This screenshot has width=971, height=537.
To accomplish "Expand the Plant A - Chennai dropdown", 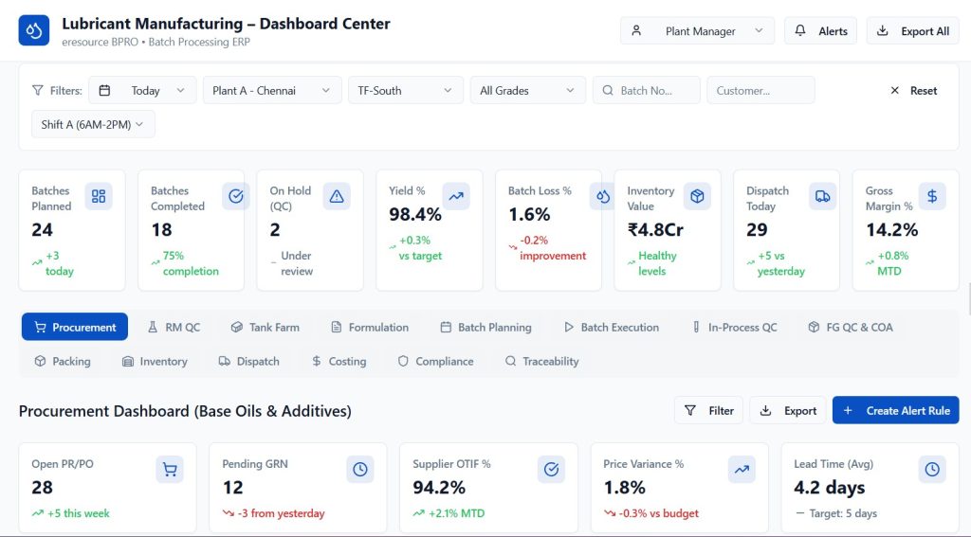I will (272, 91).
